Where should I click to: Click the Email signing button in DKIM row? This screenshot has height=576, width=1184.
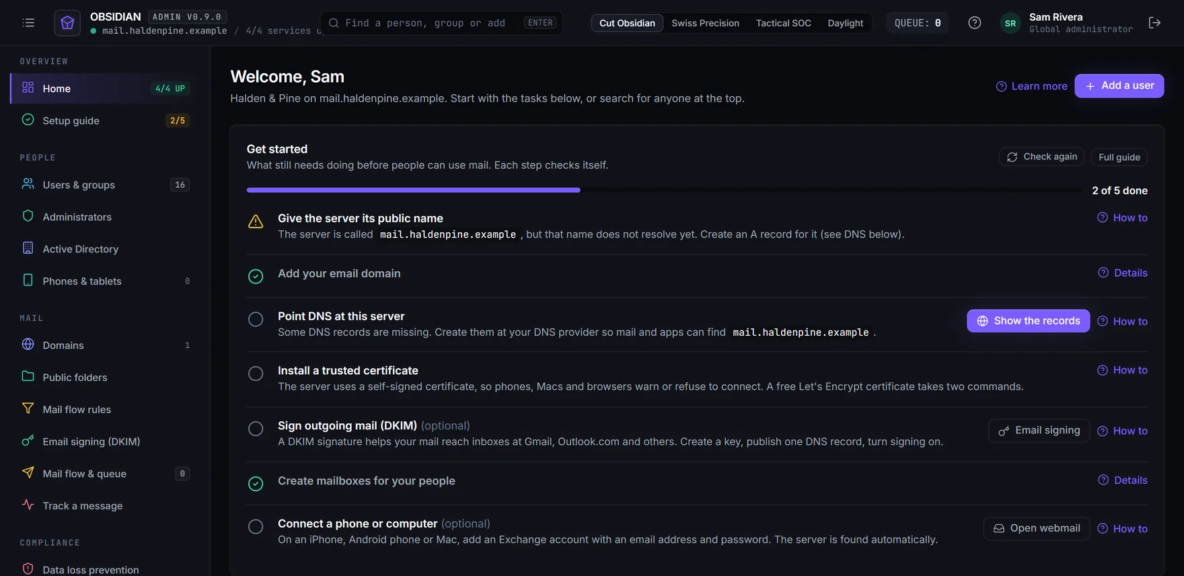pos(1039,431)
